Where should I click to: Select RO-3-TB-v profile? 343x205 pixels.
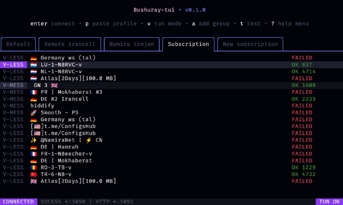pos(171,167)
